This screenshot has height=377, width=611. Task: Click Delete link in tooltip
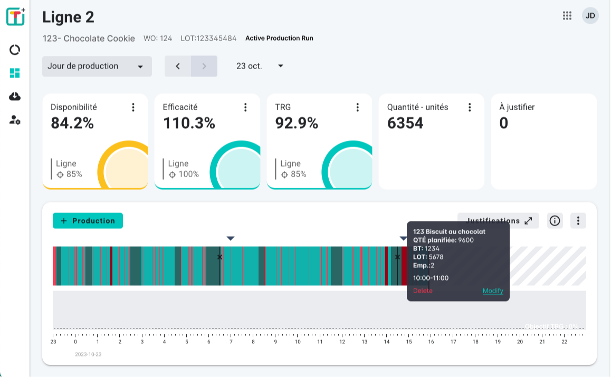[423, 291]
